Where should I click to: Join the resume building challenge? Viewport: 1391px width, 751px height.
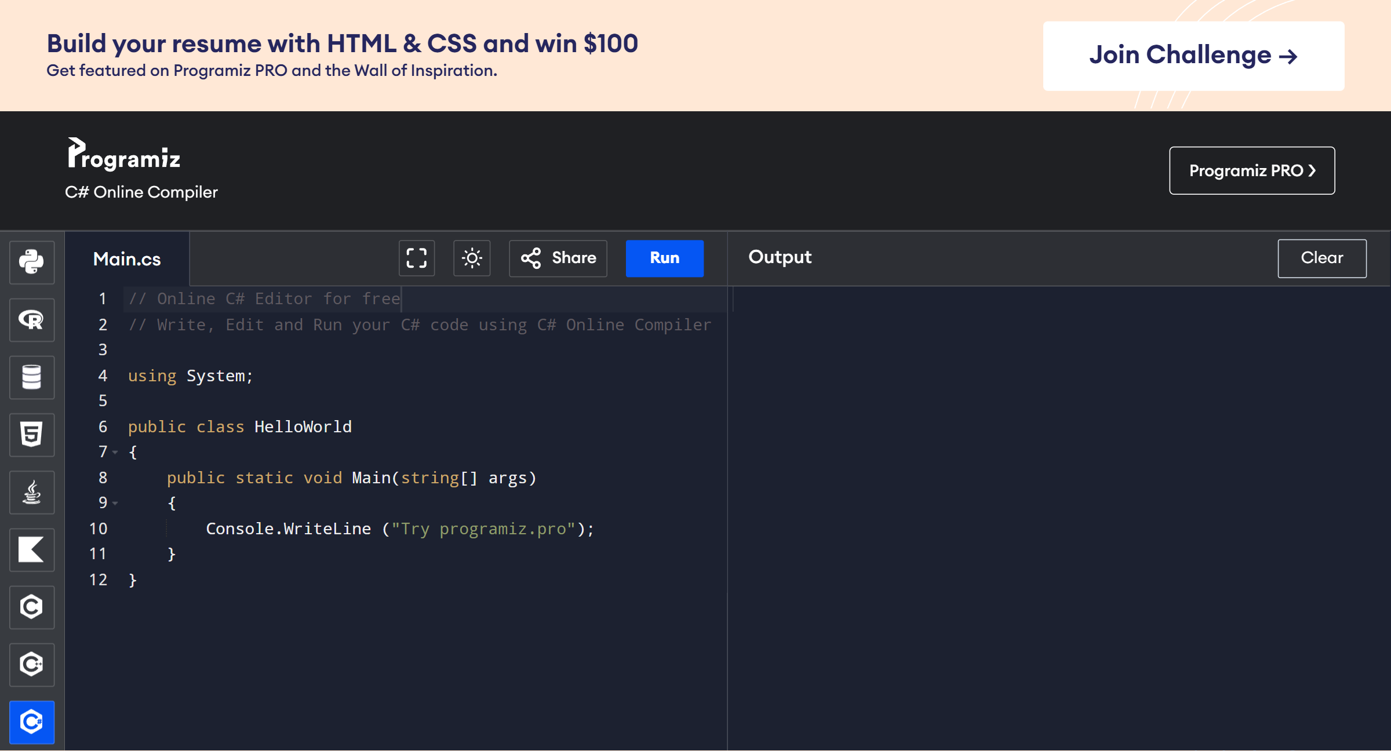point(1193,56)
